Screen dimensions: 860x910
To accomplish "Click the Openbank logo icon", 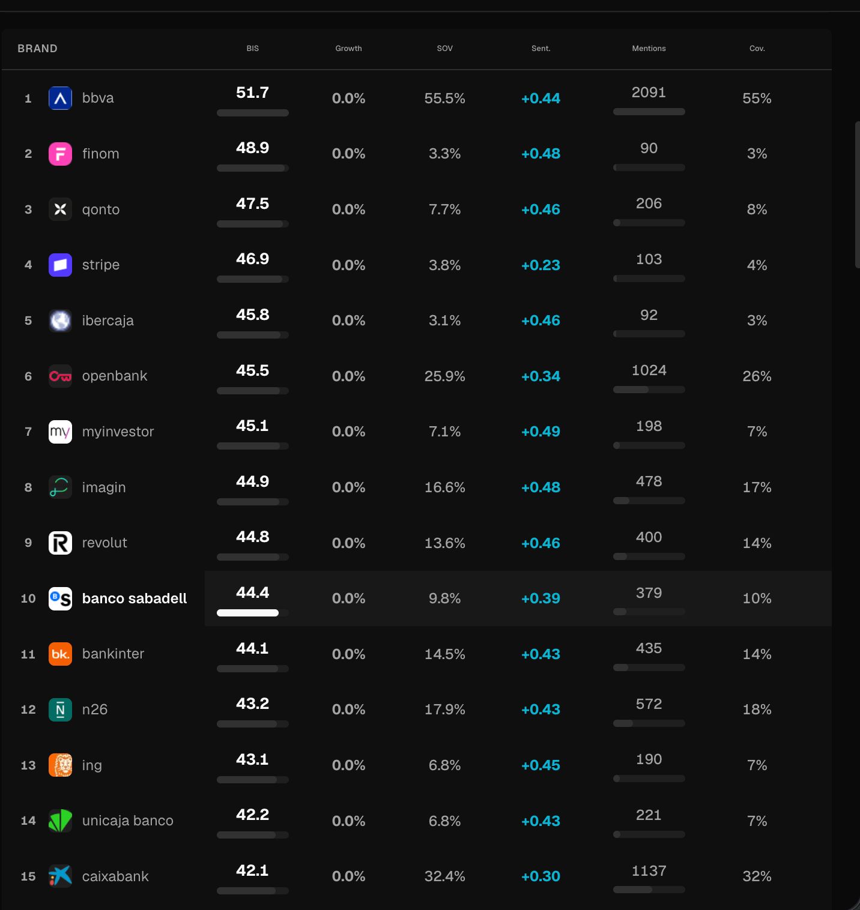I will (60, 376).
